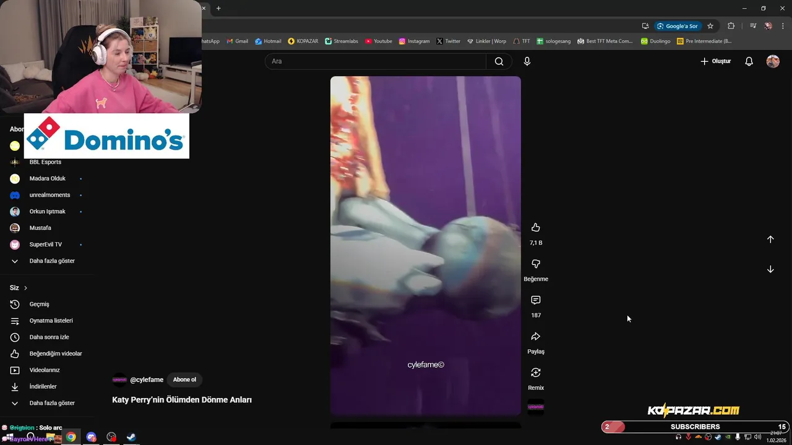Image resolution: width=792 pixels, height=445 pixels.
Task: Click the search magnifier button
Action: click(499, 61)
